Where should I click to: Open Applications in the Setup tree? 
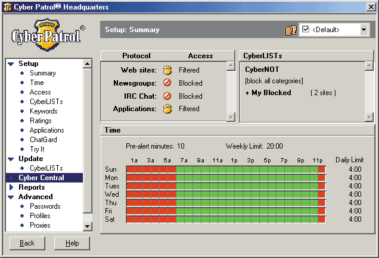click(x=46, y=130)
